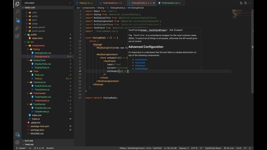Click Go Live in status bar
The width and height of the screenshot is (267, 150).
[x=229, y=148]
